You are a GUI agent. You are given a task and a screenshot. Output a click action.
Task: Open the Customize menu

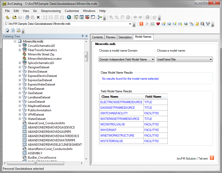[72, 11]
